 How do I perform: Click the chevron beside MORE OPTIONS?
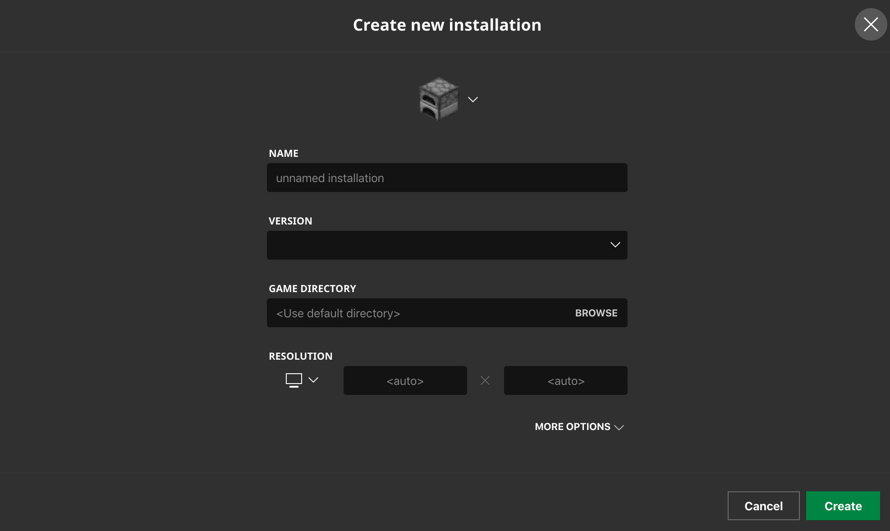619,427
